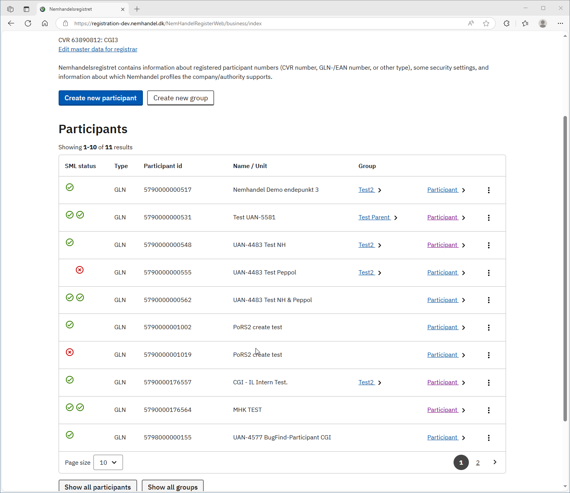Click the Name / Unit column header
Image resolution: width=570 pixels, height=493 pixels.
(x=250, y=166)
